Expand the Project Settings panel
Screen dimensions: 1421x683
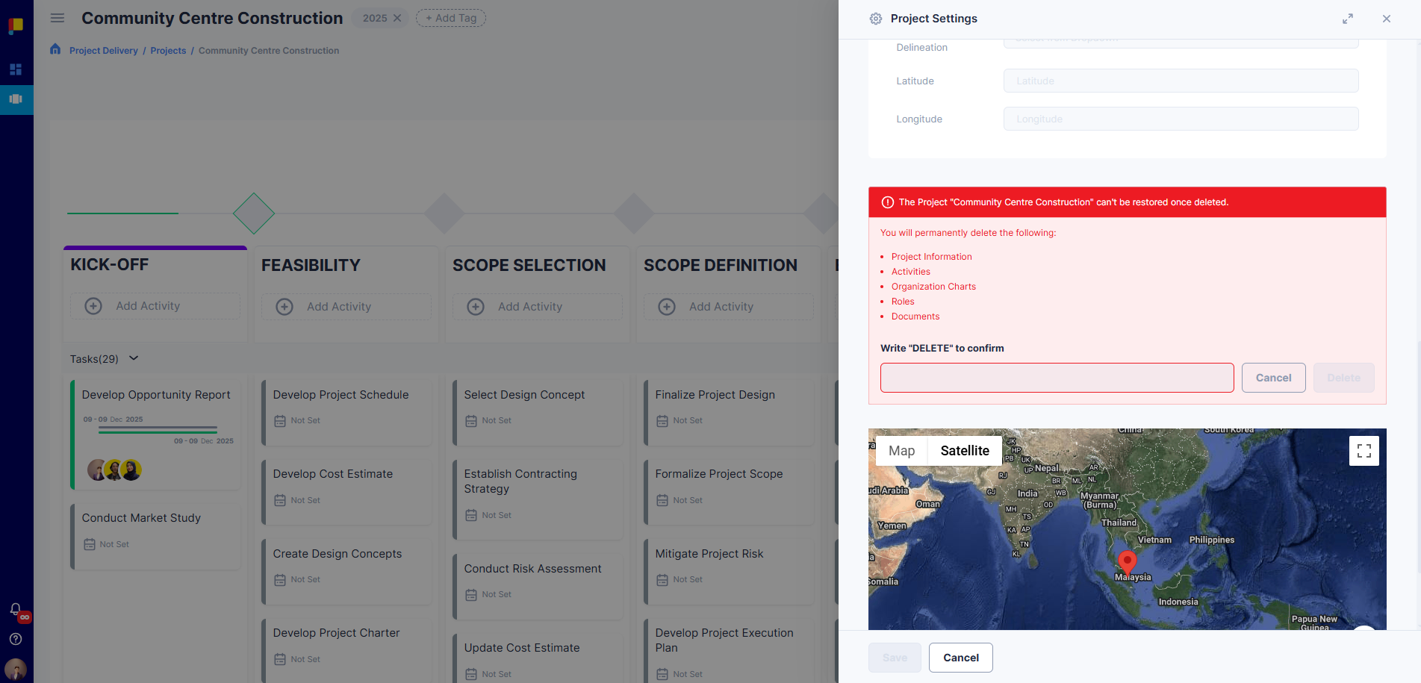pyautogui.click(x=1347, y=19)
